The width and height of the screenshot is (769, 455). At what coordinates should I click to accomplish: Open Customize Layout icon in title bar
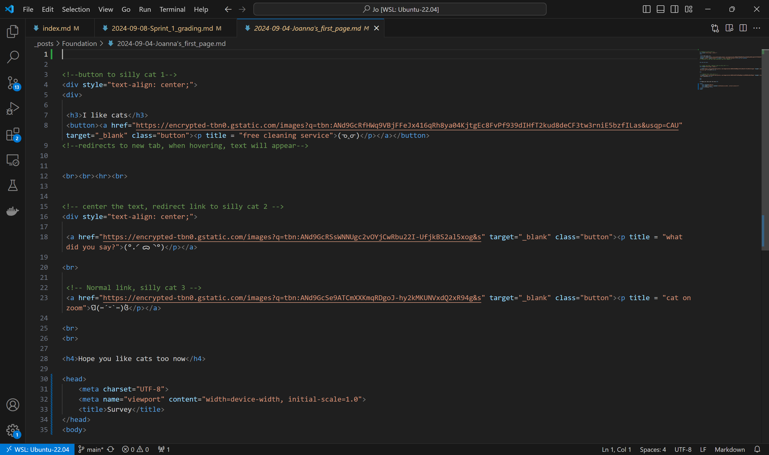point(689,9)
